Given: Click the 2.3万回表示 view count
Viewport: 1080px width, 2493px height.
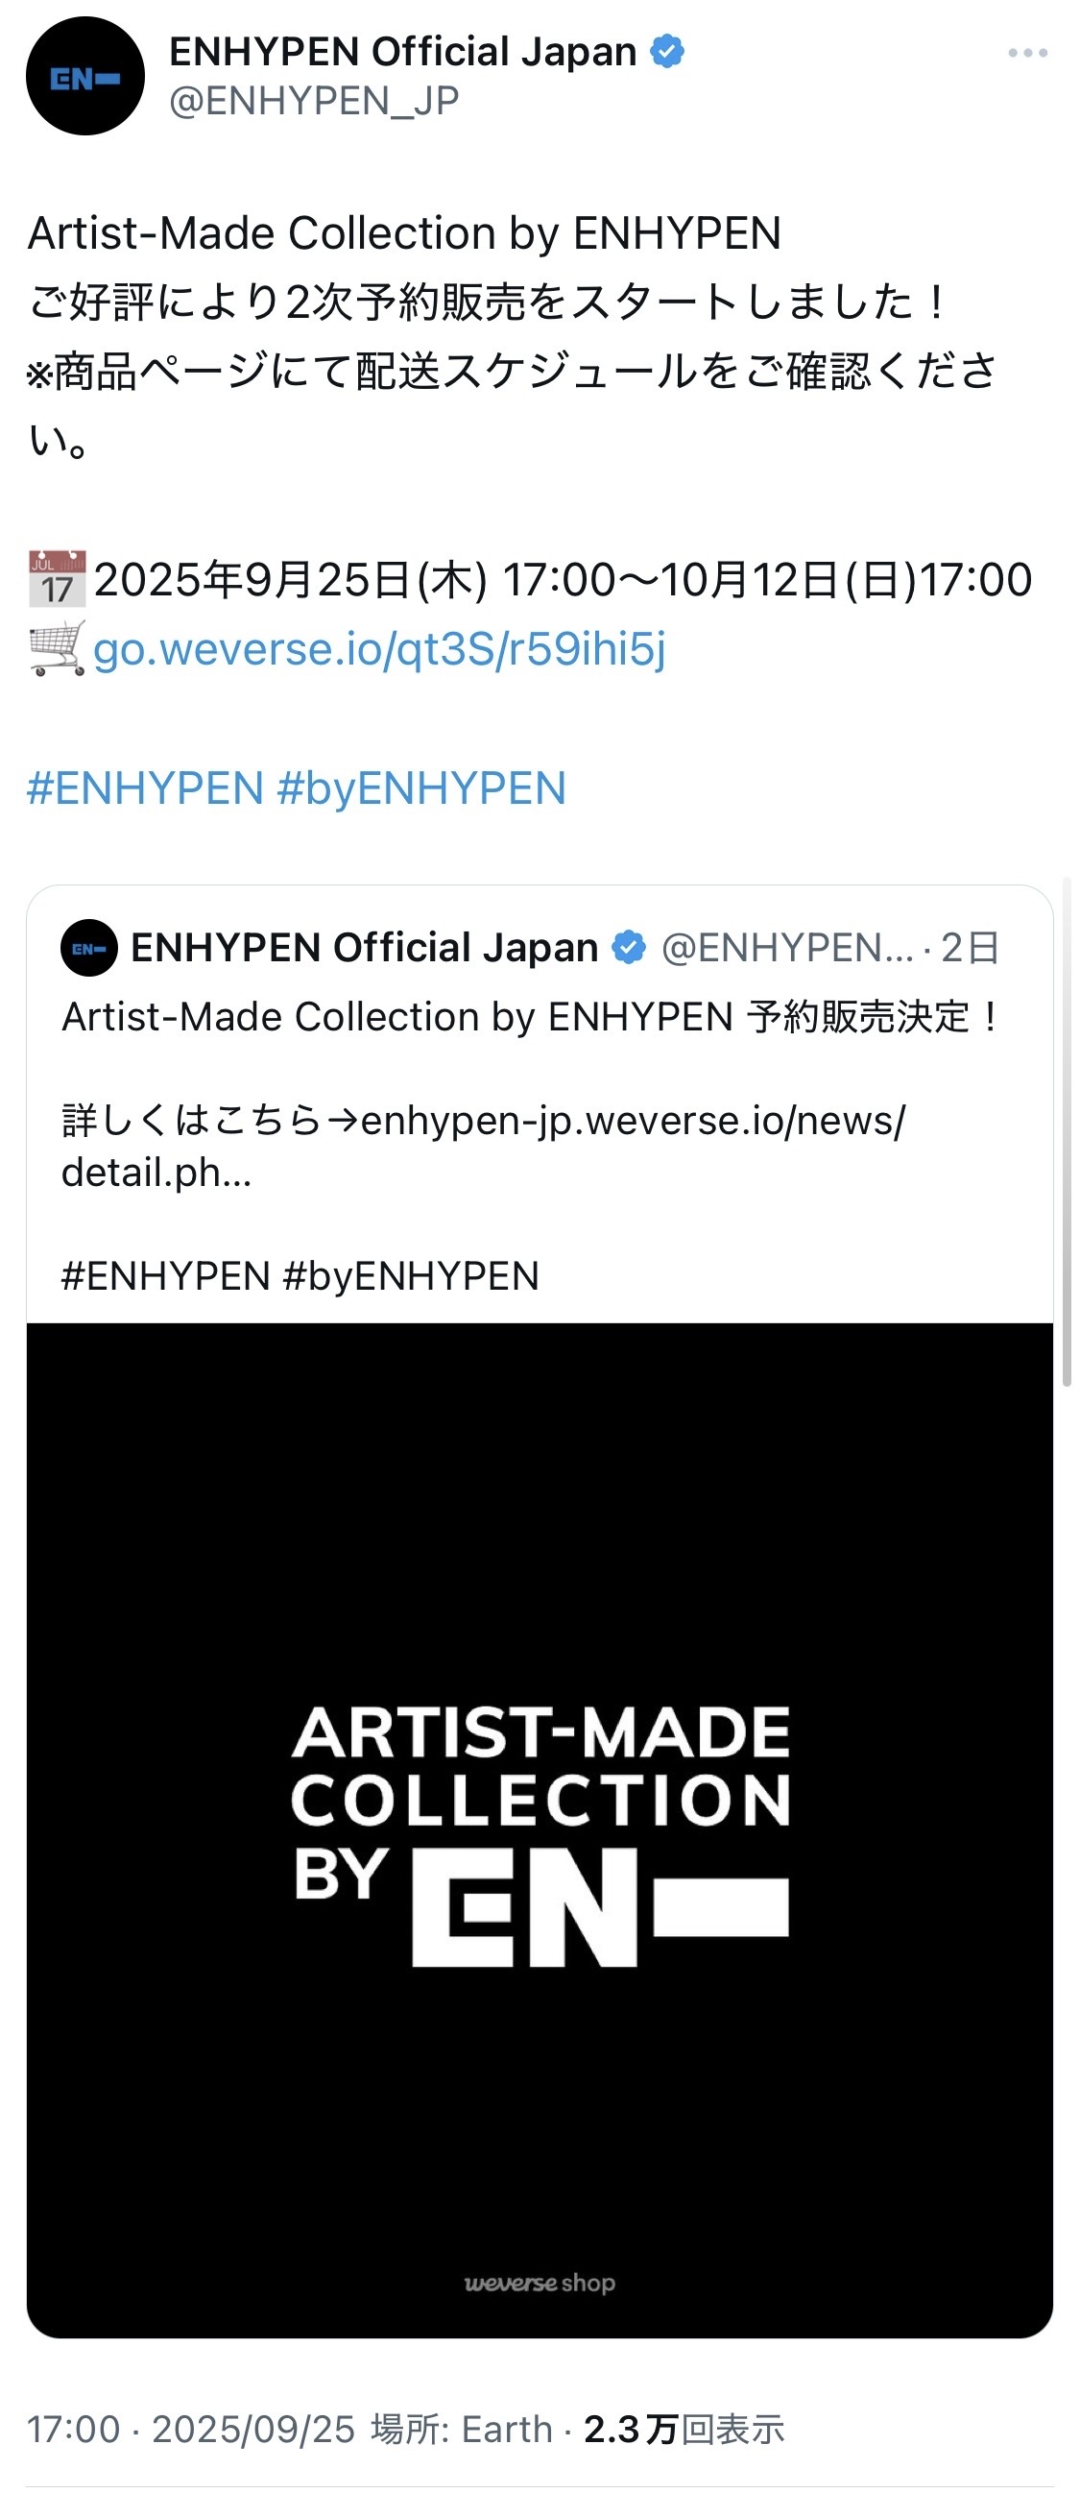Looking at the screenshot, I should pyautogui.click(x=684, y=2429).
